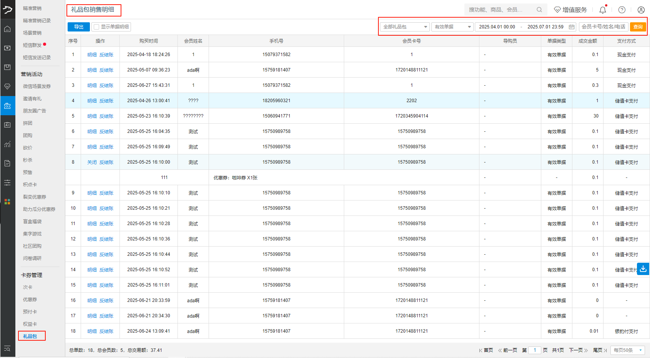Screen dimensions: 650x358
Task: Click the 银豹付支付 payment cell
Action: coord(627,331)
